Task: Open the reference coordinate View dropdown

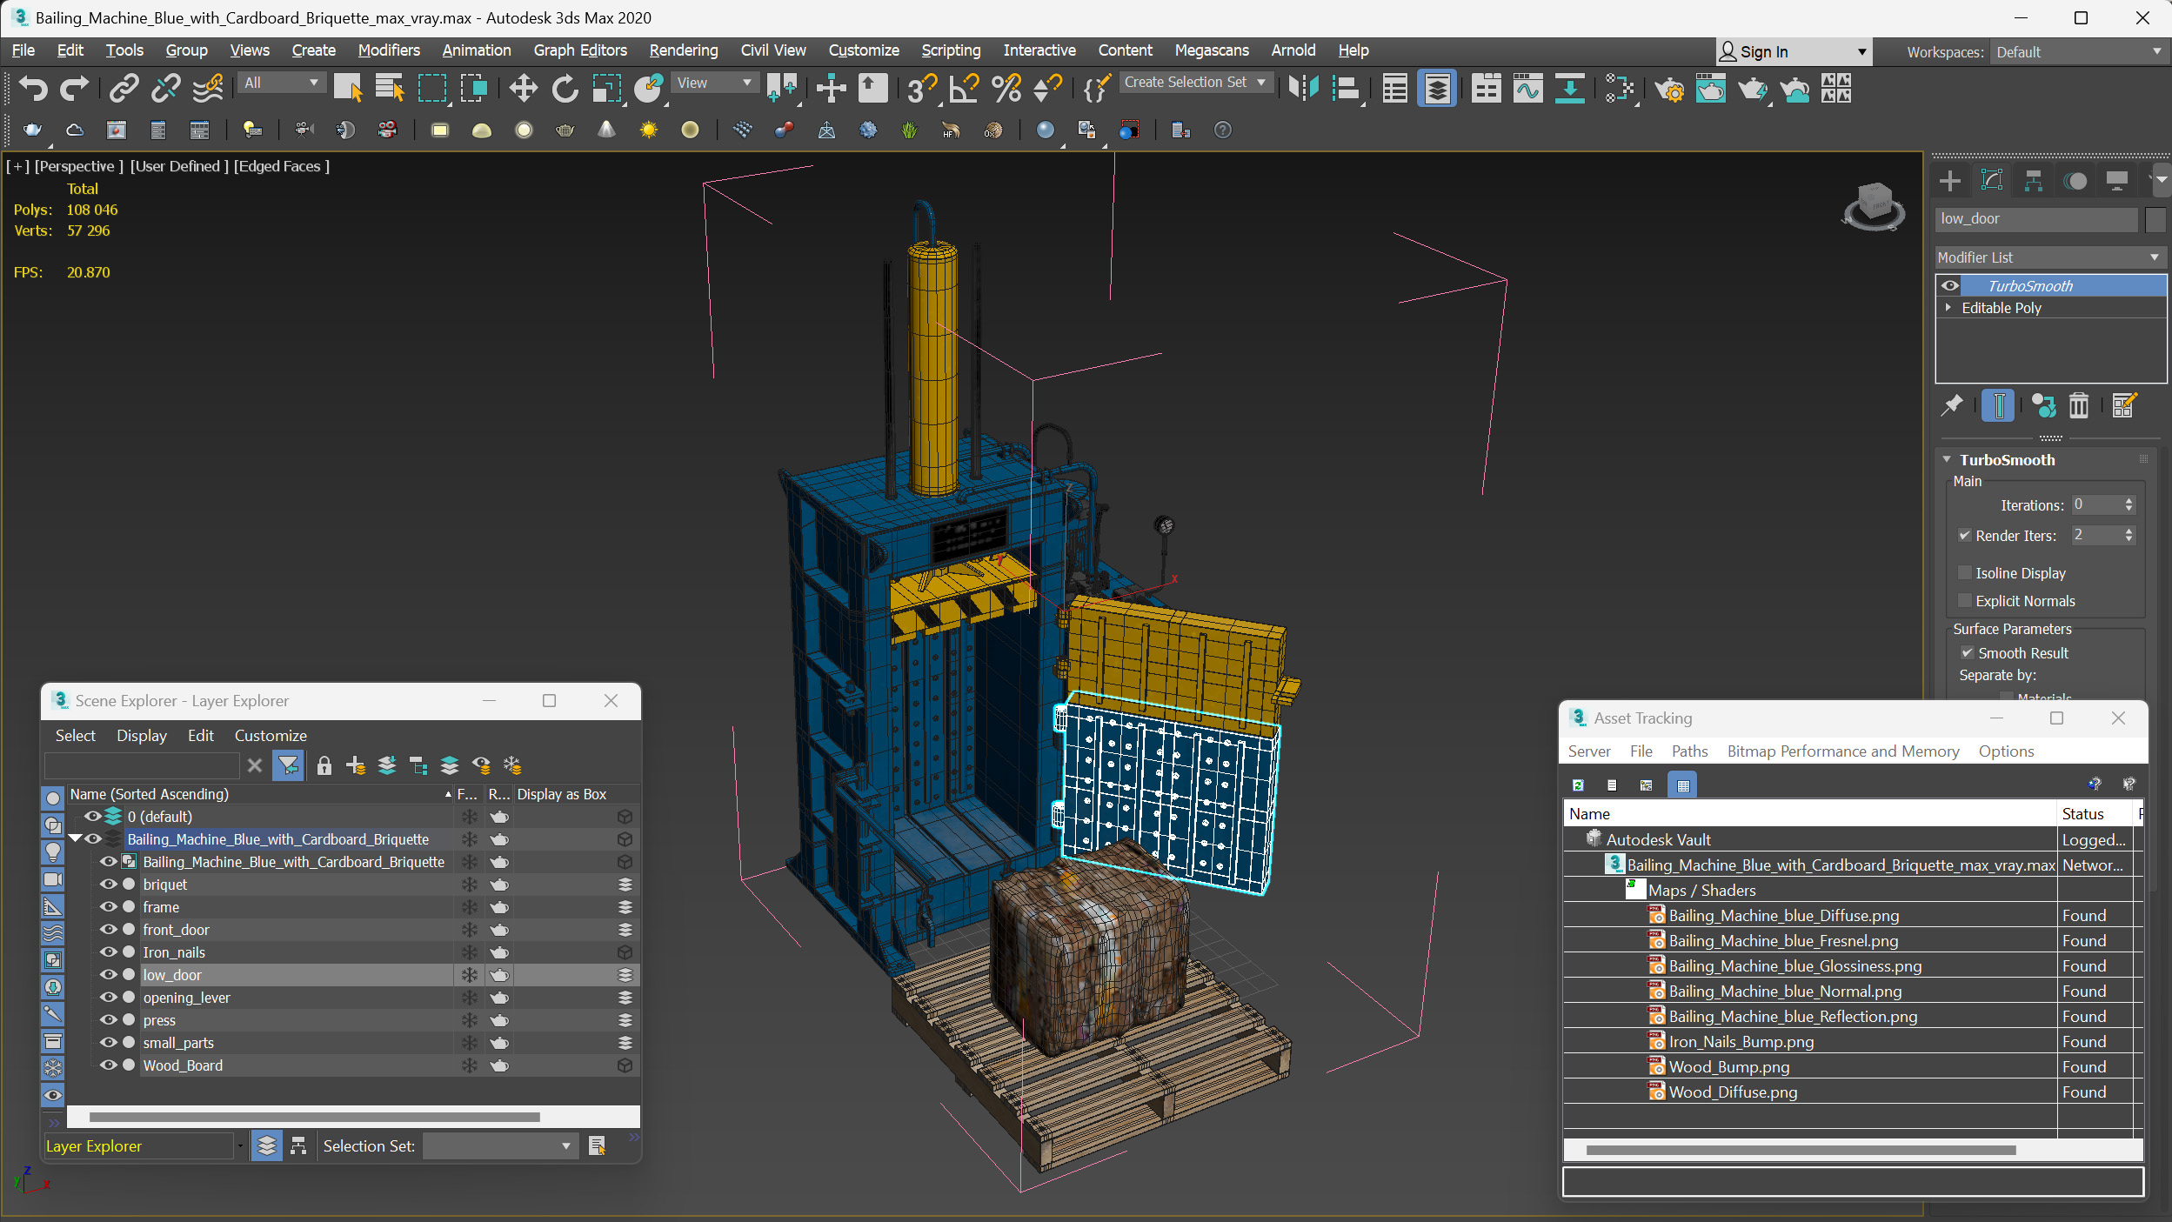Action: [714, 83]
